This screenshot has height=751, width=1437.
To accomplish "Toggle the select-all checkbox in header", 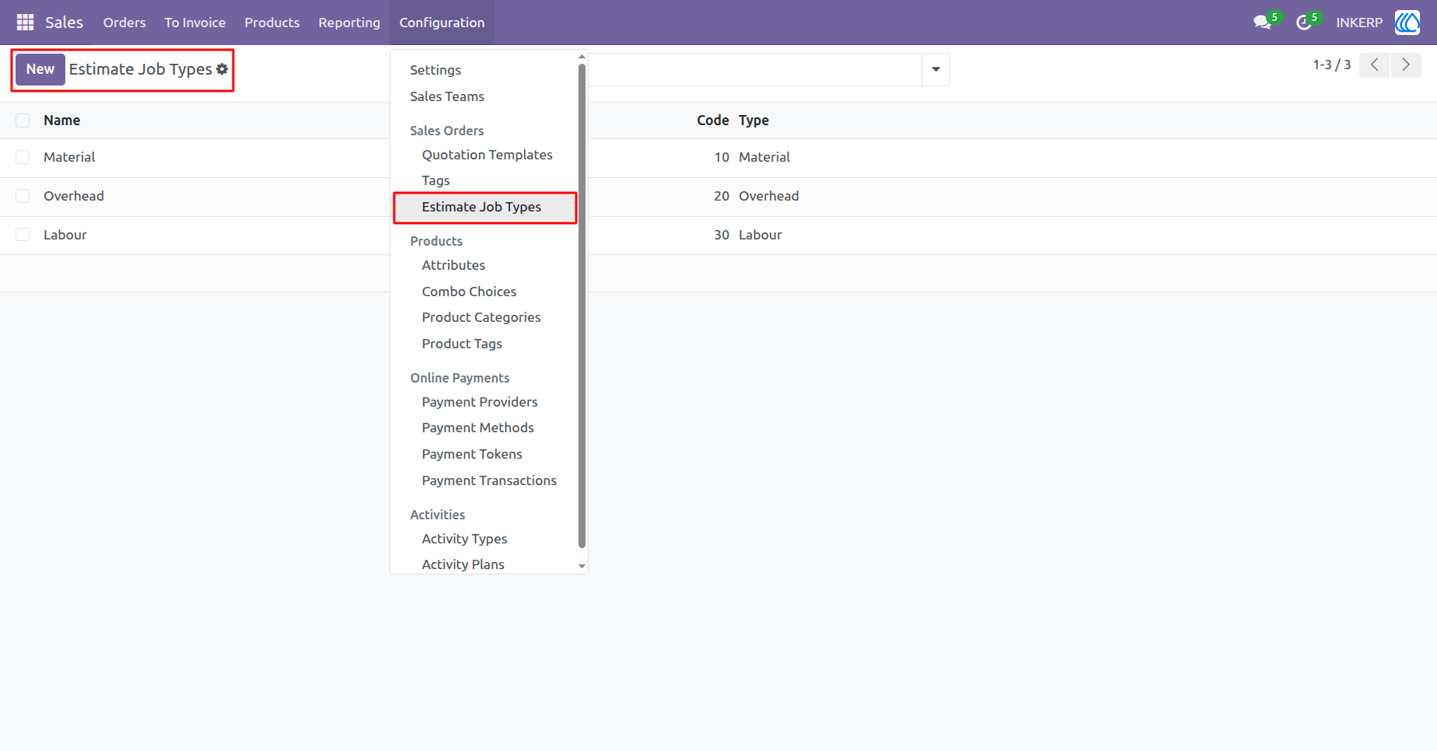I will coord(23,121).
